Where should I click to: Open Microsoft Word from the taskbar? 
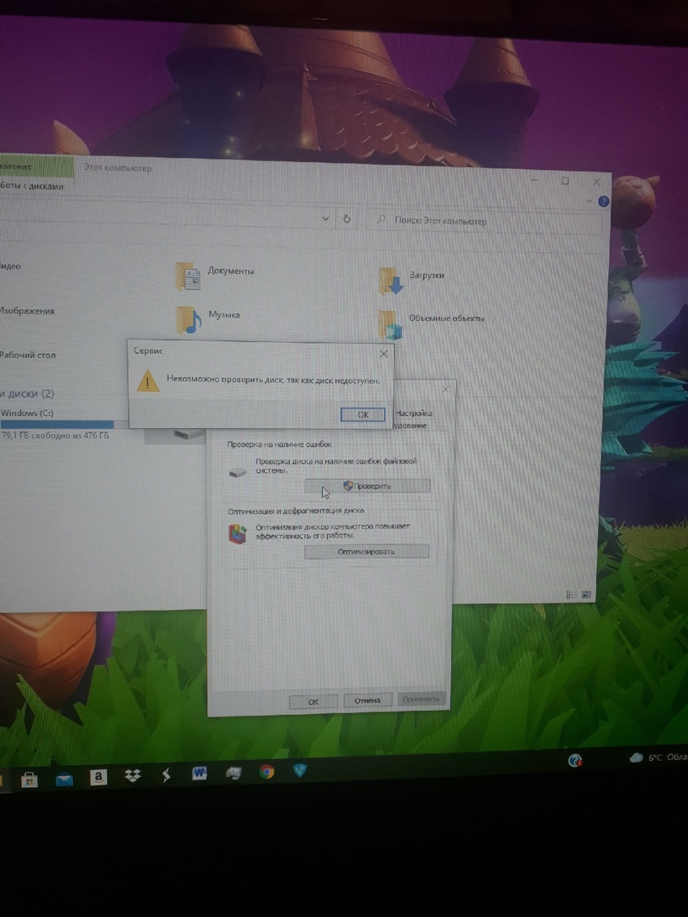coord(200,774)
